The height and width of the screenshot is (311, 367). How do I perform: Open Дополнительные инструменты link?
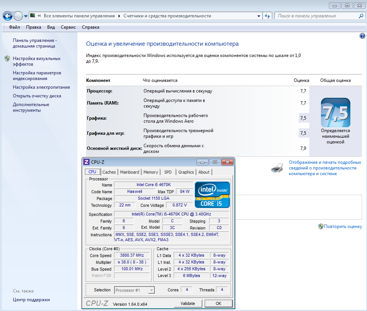click(x=31, y=107)
